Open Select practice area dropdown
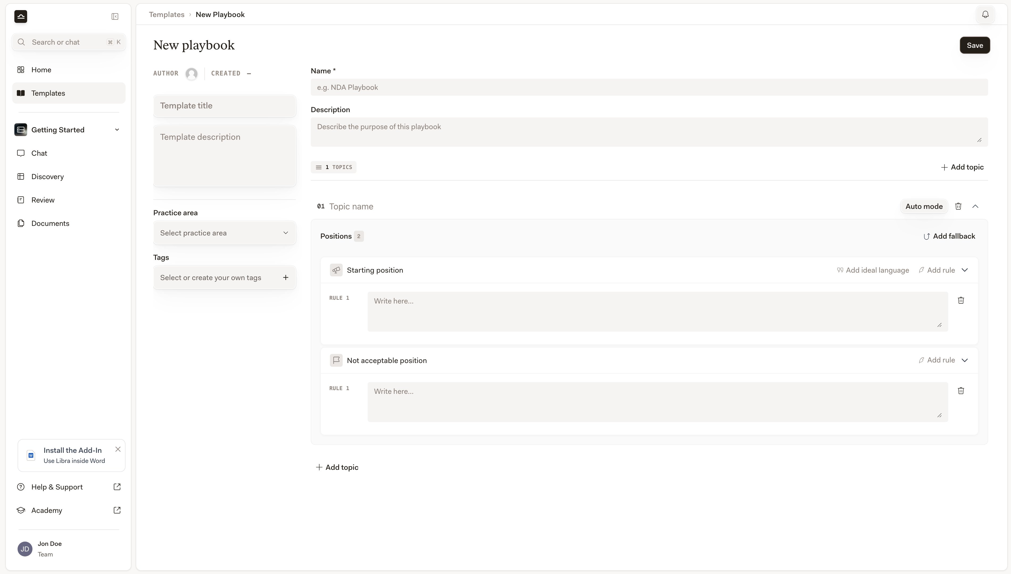 click(225, 233)
